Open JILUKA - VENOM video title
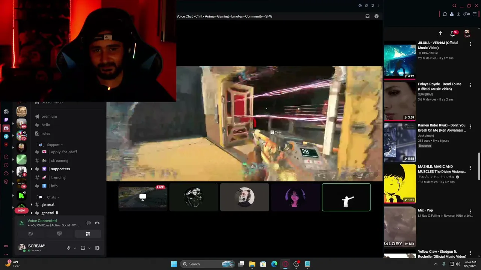 click(438, 45)
